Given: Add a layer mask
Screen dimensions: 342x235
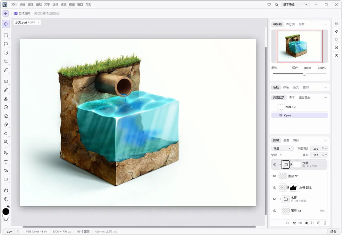Looking at the screenshot, I should click(x=300, y=223).
